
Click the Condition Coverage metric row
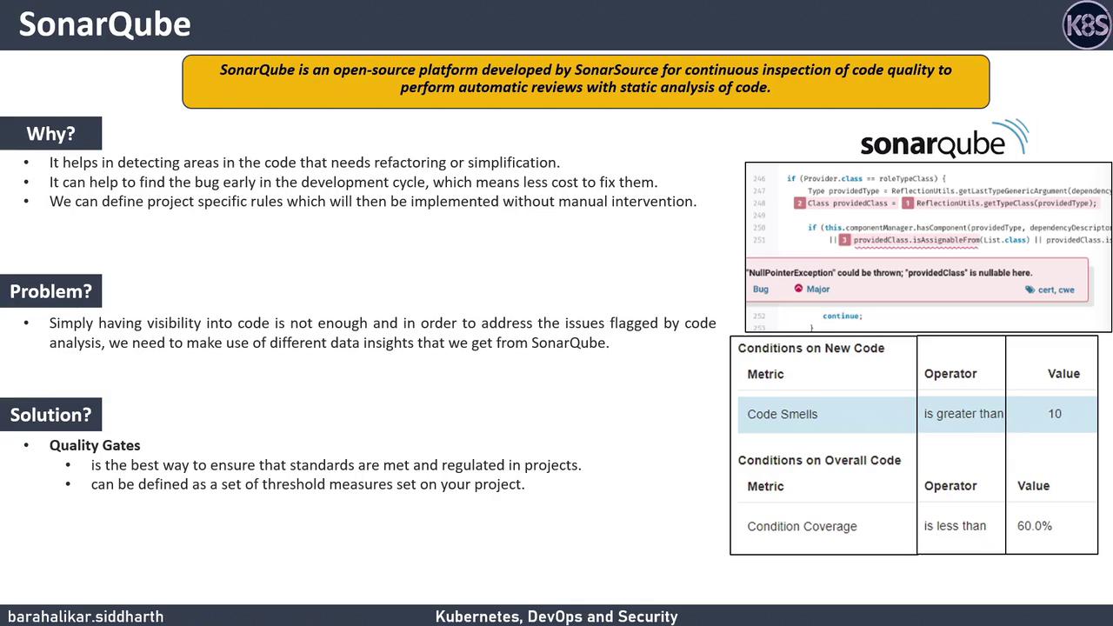[917, 526]
